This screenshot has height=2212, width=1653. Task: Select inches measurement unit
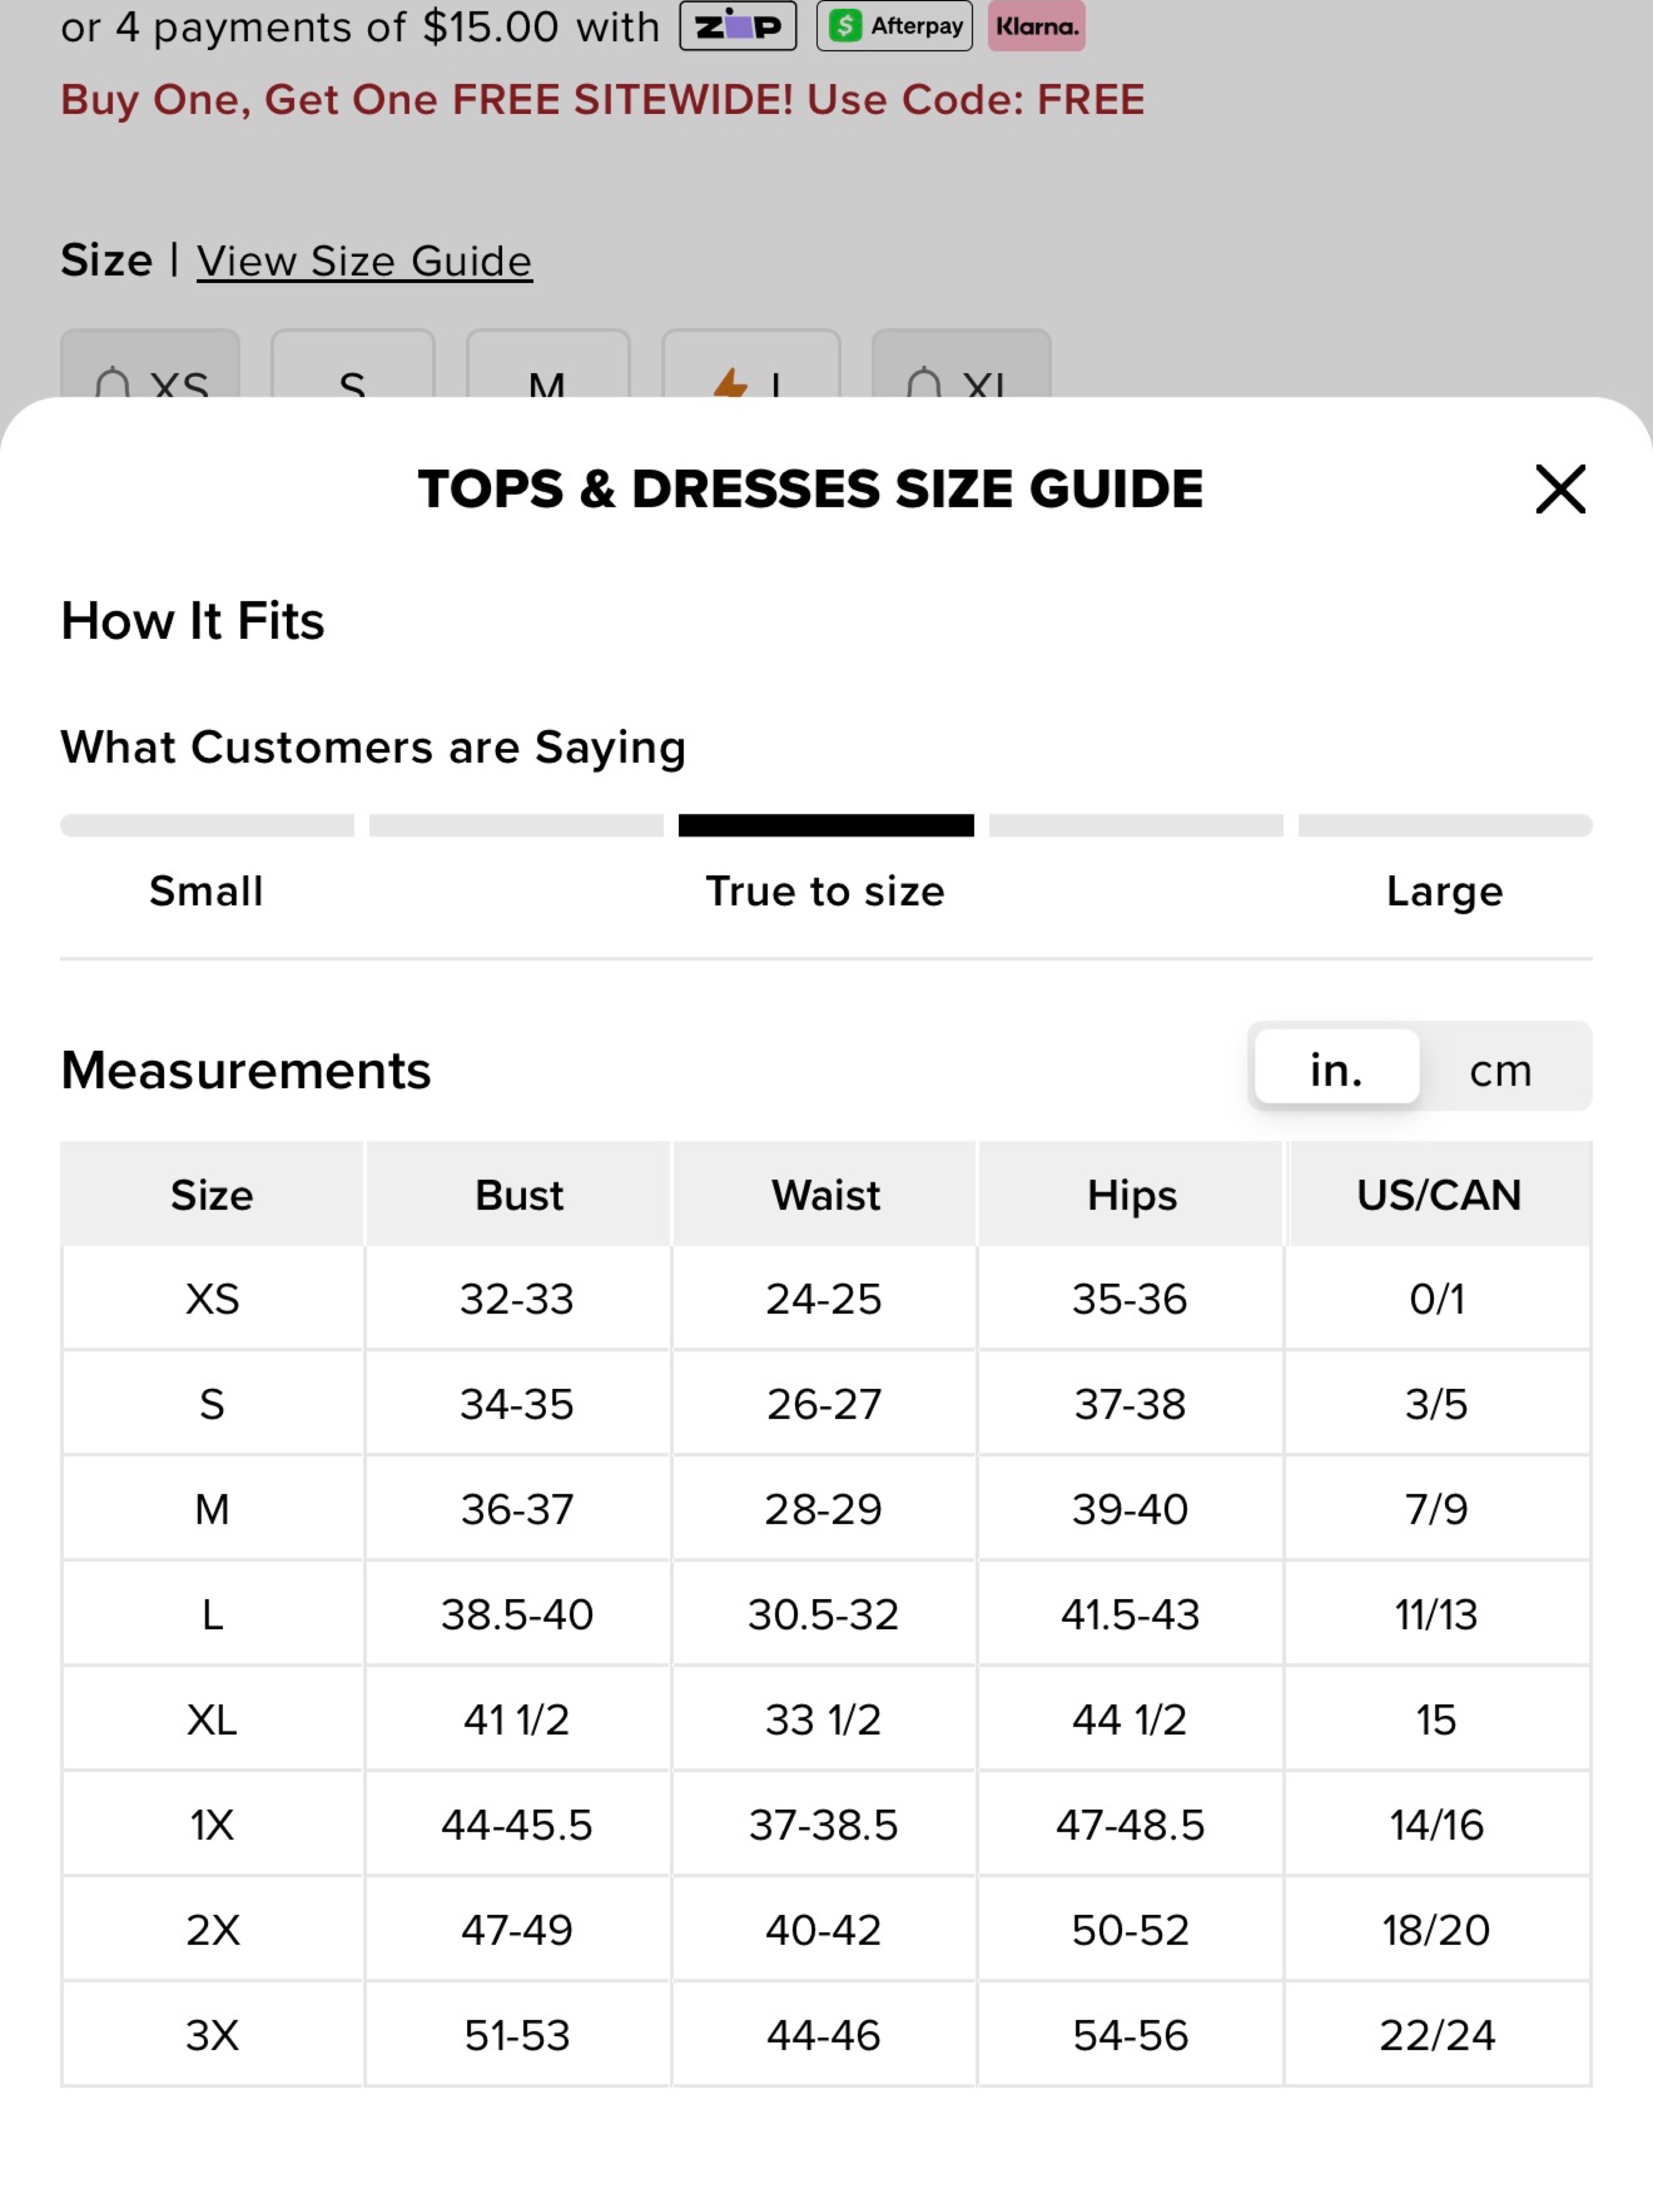(1336, 1068)
